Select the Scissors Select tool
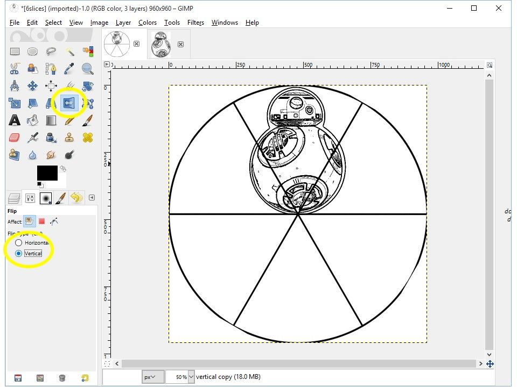 pos(15,68)
